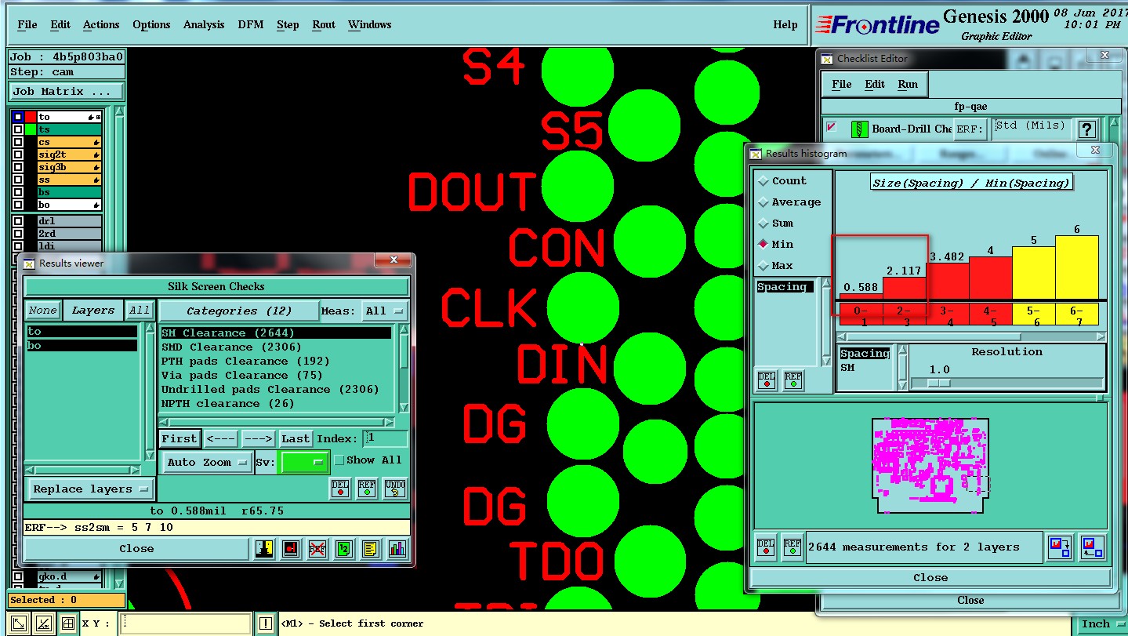
Task: Select the Count radio option
Action: [x=763, y=181]
